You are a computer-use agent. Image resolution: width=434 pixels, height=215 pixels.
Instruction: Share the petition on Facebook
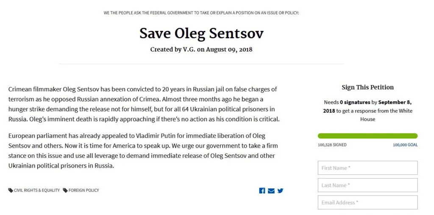[262, 190]
